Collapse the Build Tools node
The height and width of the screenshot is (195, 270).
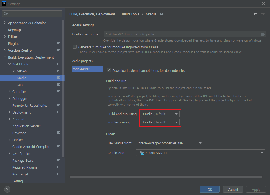pos(9,64)
